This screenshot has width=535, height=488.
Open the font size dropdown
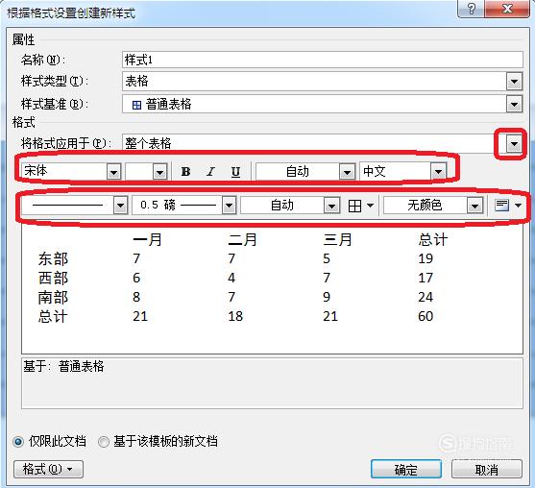pos(159,171)
